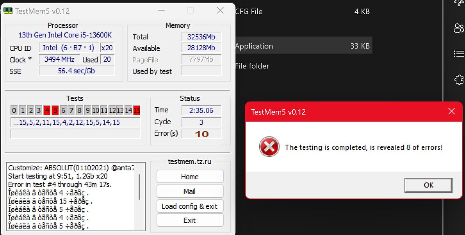Select test box number 1

click(x=22, y=110)
